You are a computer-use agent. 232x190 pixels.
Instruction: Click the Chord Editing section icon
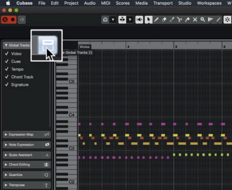pos(46,165)
